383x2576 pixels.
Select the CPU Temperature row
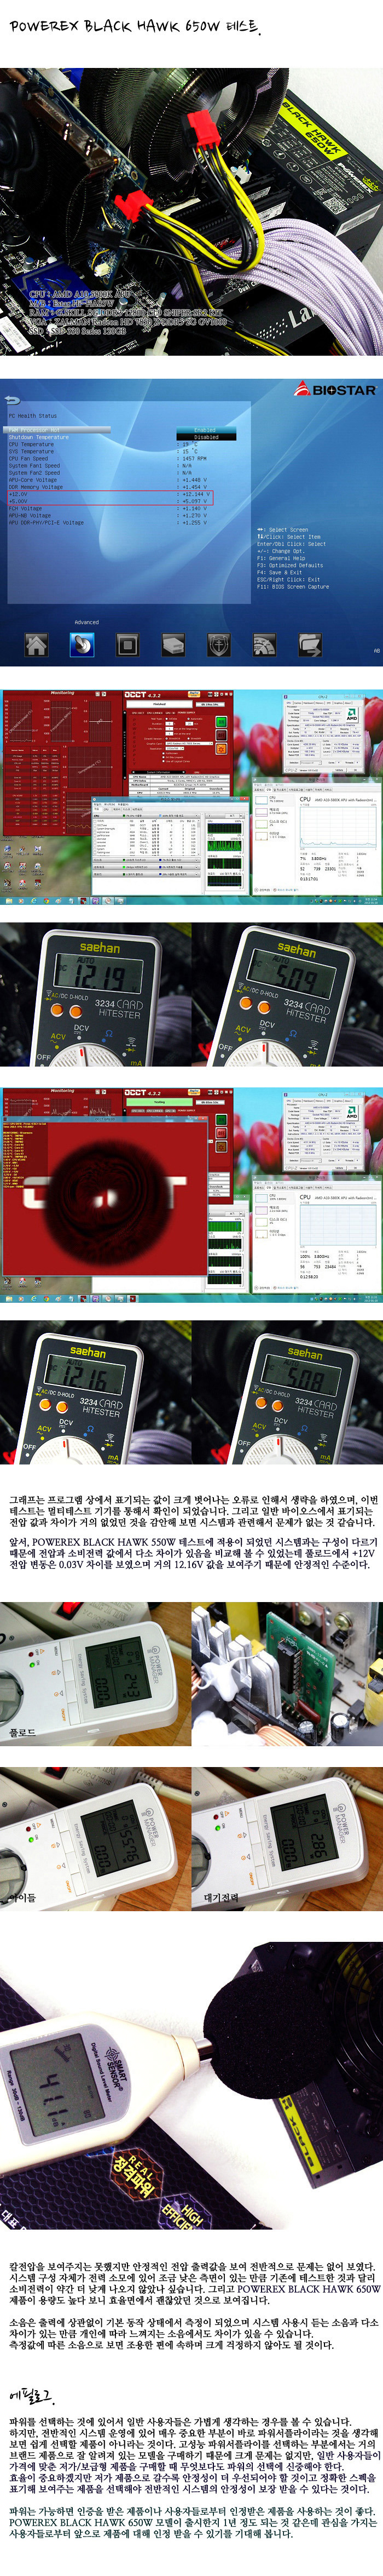click(x=121, y=444)
